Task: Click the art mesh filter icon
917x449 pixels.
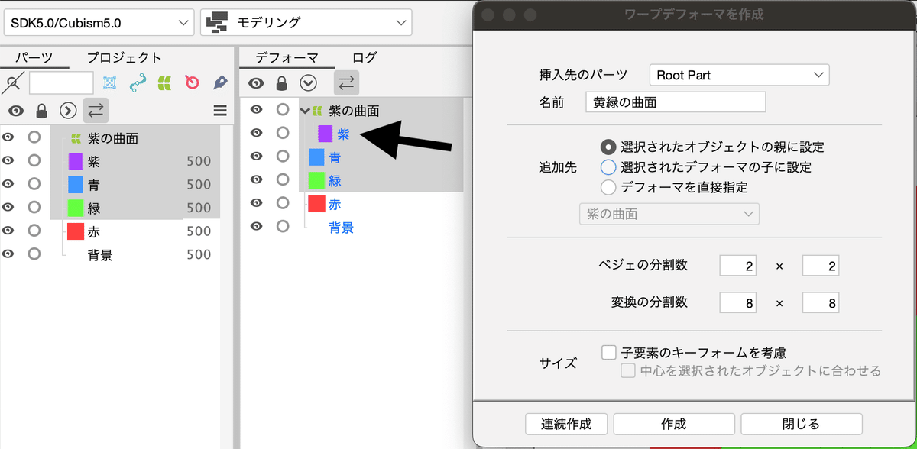Action: pos(110,82)
